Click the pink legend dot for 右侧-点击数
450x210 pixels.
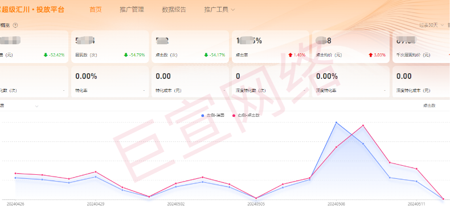point(234,116)
